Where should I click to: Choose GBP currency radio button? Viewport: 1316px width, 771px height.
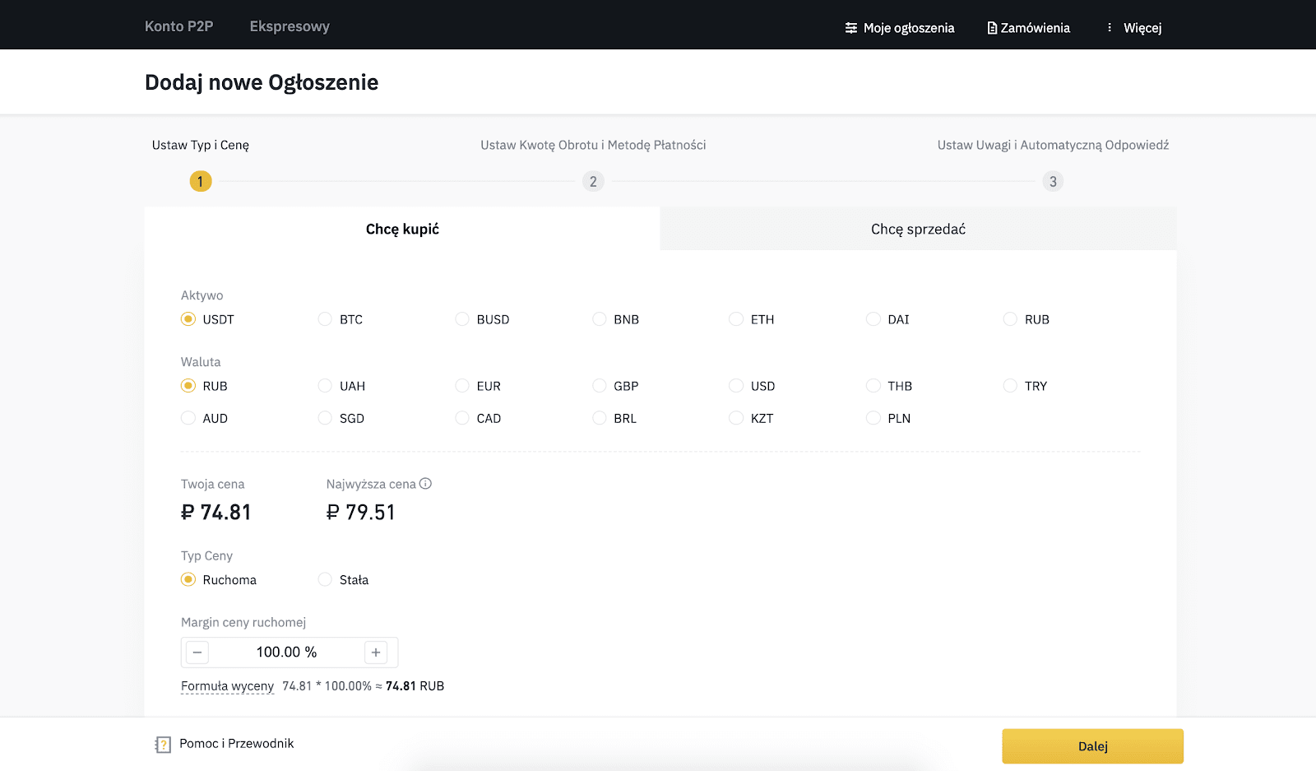(x=600, y=386)
